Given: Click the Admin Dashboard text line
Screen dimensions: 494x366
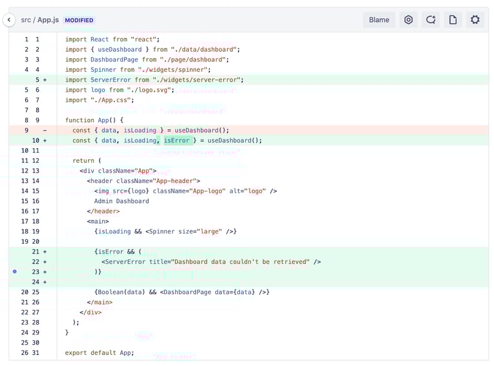Looking at the screenshot, I should click(x=122, y=201).
